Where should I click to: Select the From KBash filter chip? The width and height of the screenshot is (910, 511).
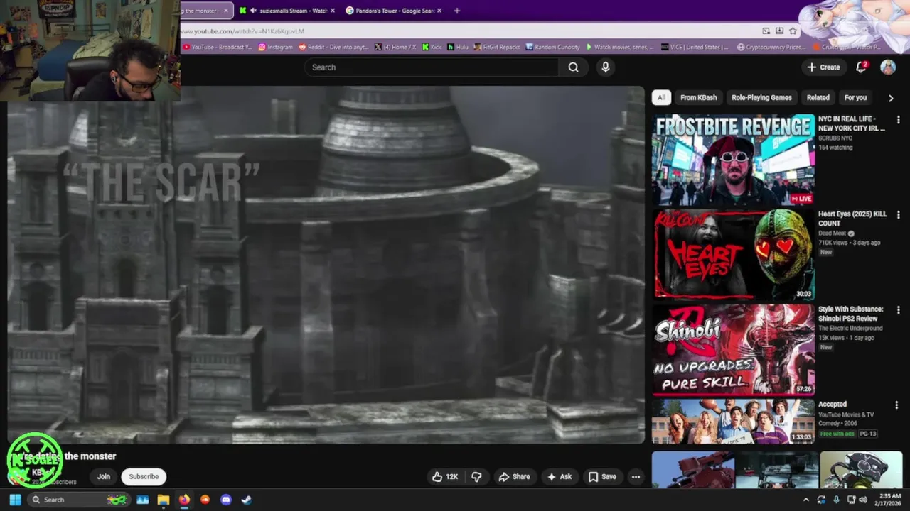pyautogui.click(x=699, y=98)
